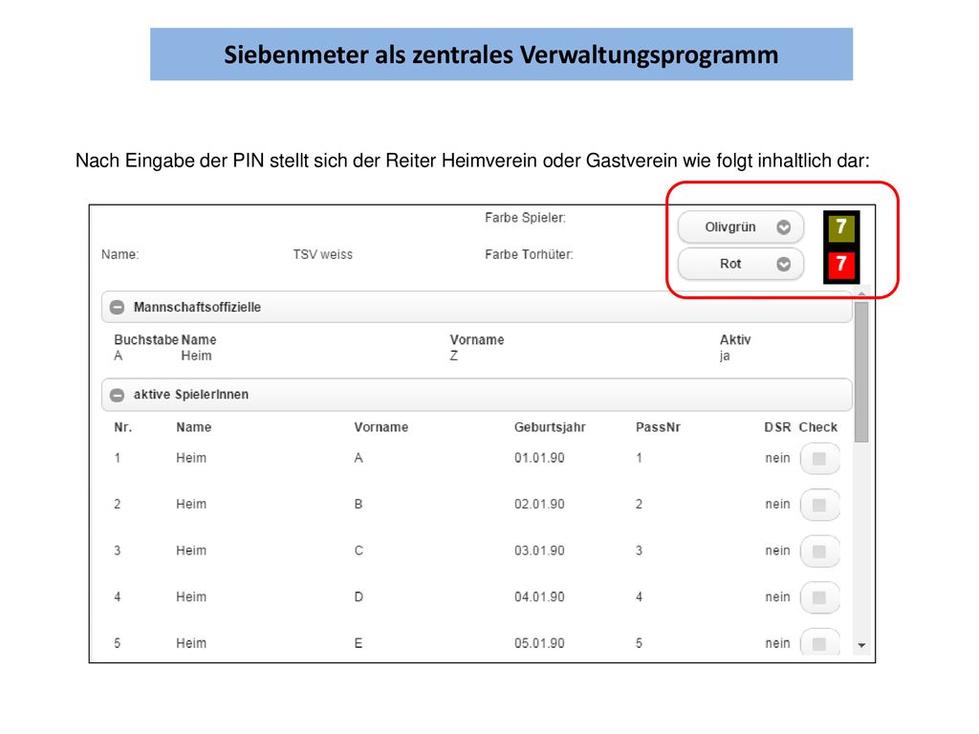Click the 'Farbe Torhüter:' label

click(x=529, y=254)
